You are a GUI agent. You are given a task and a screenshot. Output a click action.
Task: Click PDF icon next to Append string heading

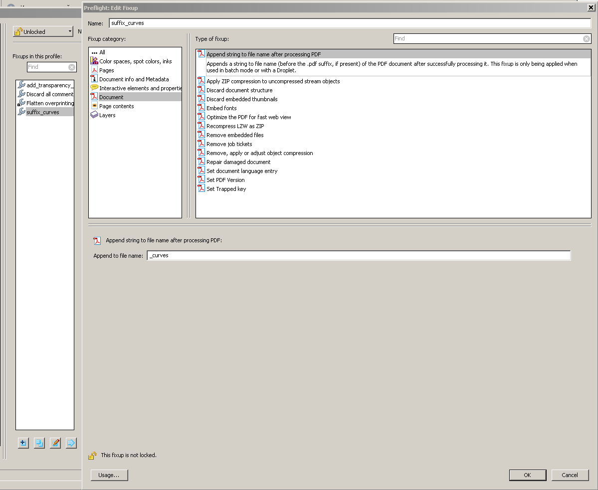97,240
